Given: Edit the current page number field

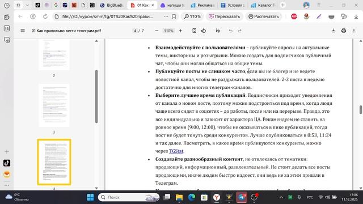Looking at the screenshot, I should coord(135,31).
